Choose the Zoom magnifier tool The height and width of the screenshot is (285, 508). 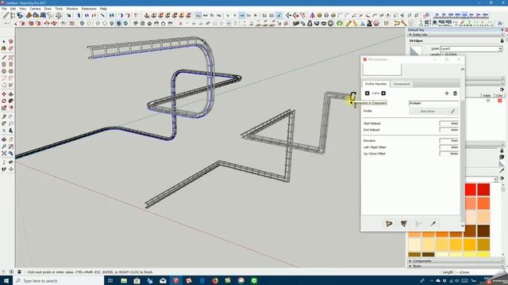[4, 146]
